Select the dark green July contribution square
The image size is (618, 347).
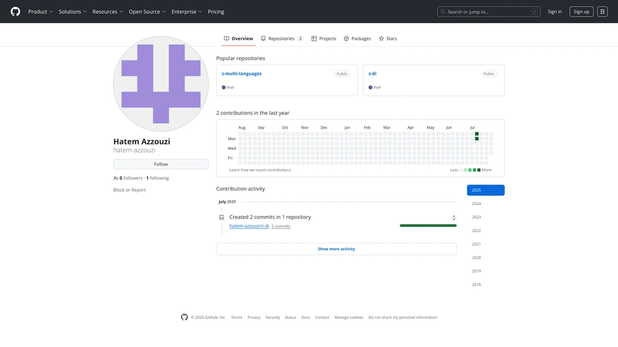[x=477, y=134]
